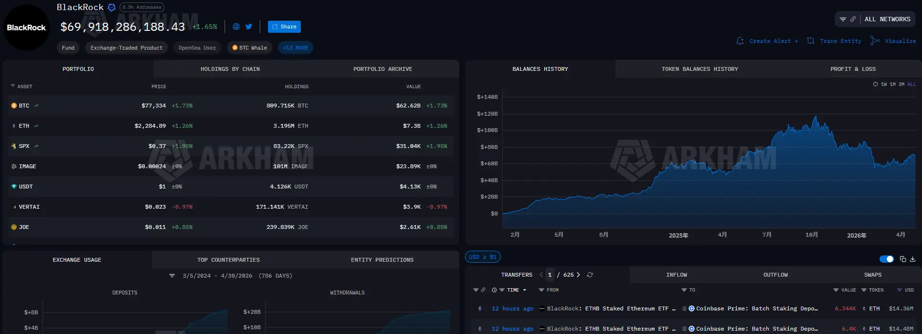
Task: Switch to Portfolio Archive tab
Action: (x=383, y=69)
